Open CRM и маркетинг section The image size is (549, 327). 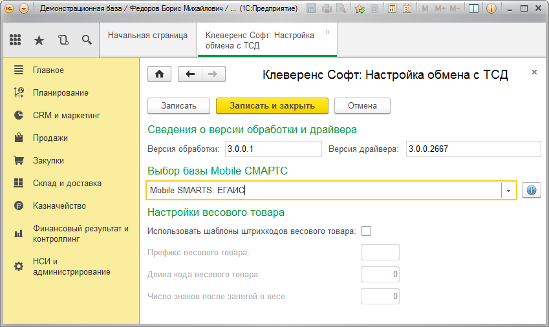tap(67, 116)
